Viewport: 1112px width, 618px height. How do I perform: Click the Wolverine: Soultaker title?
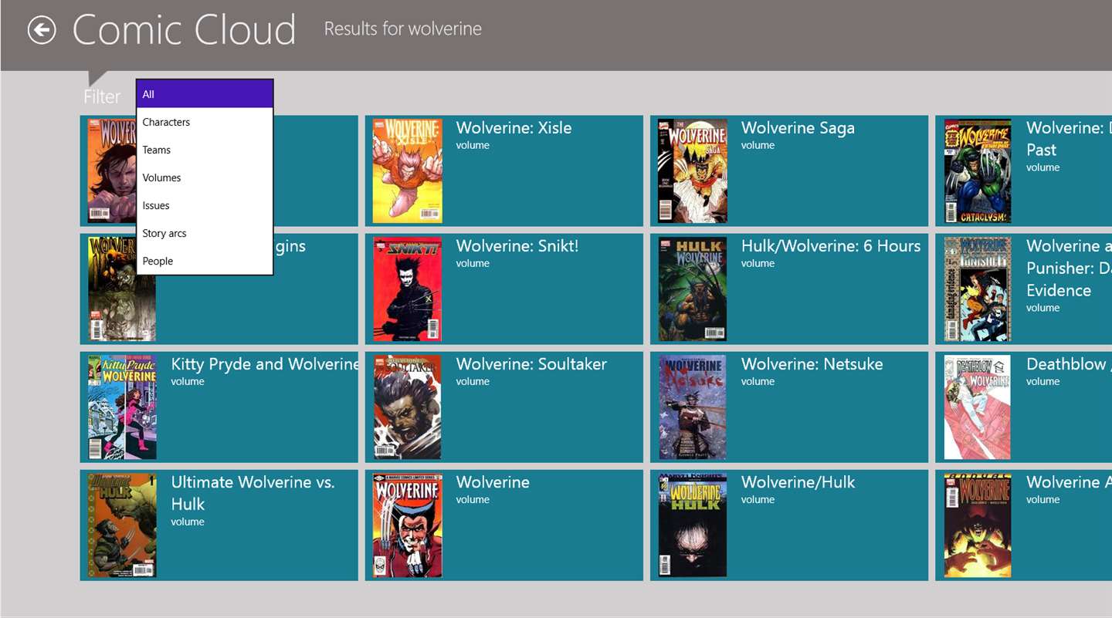[531, 364]
